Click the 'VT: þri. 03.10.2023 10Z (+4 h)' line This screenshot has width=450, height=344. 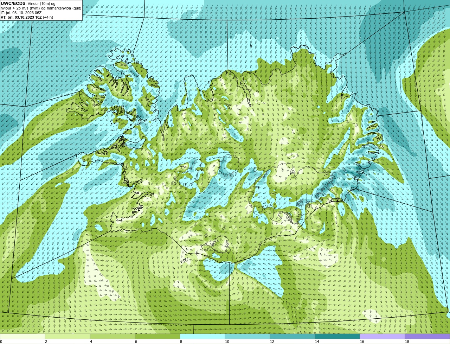click(27, 17)
